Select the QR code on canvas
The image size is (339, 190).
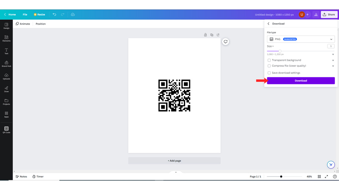click(x=174, y=95)
